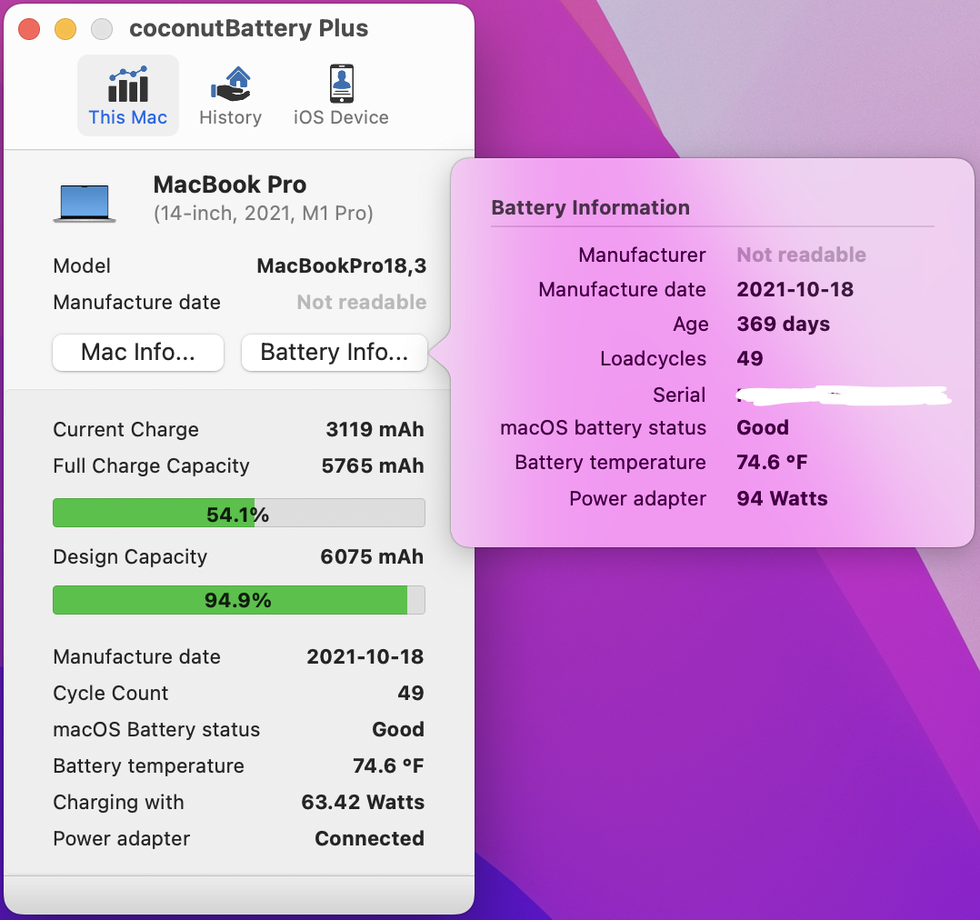
Task: Select the 6075 mAh design capacity value
Action: (x=372, y=557)
